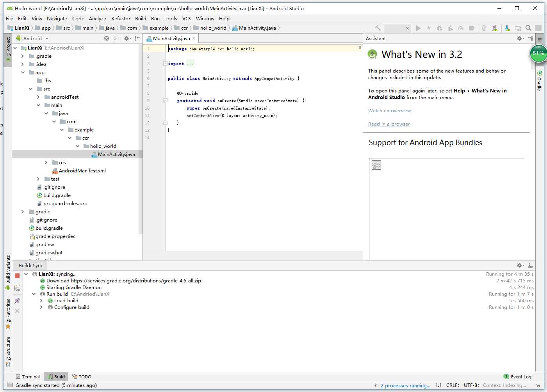Expand the Load build node
547x392 pixels.
41,301
